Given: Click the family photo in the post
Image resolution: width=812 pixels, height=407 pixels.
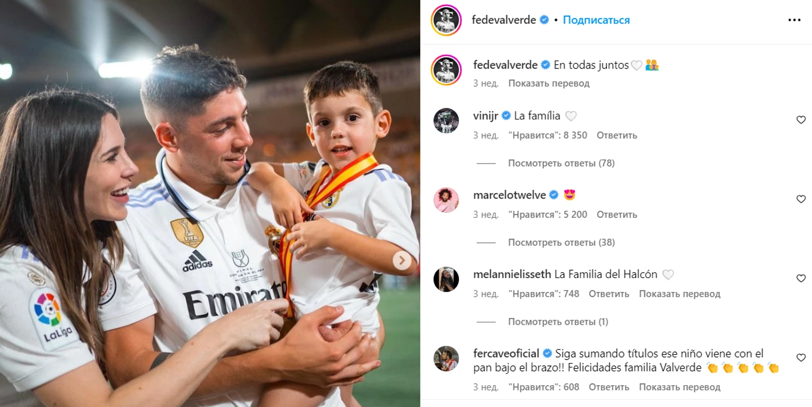Looking at the screenshot, I should click(x=210, y=203).
